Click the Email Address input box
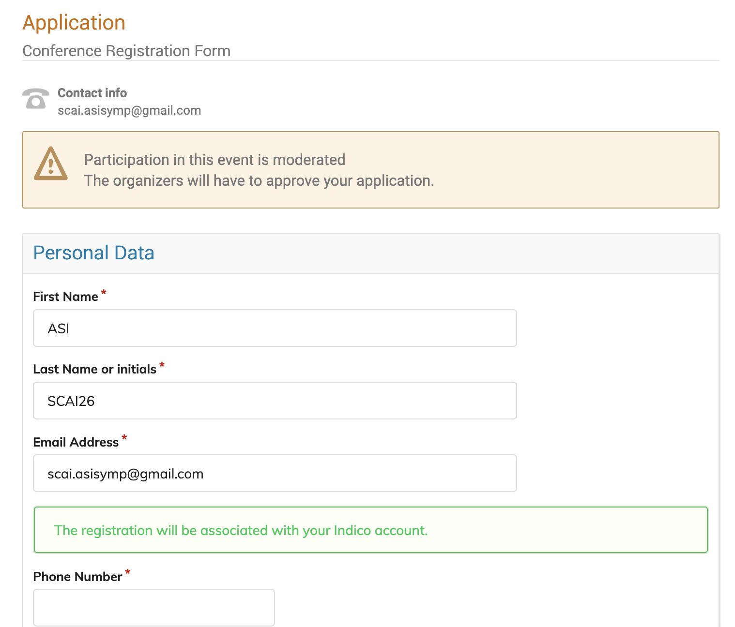This screenshot has height=627, width=735. [x=275, y=473]
